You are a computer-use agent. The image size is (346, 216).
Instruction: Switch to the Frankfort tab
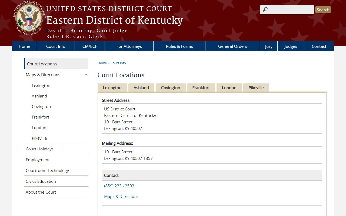[201, 88]
